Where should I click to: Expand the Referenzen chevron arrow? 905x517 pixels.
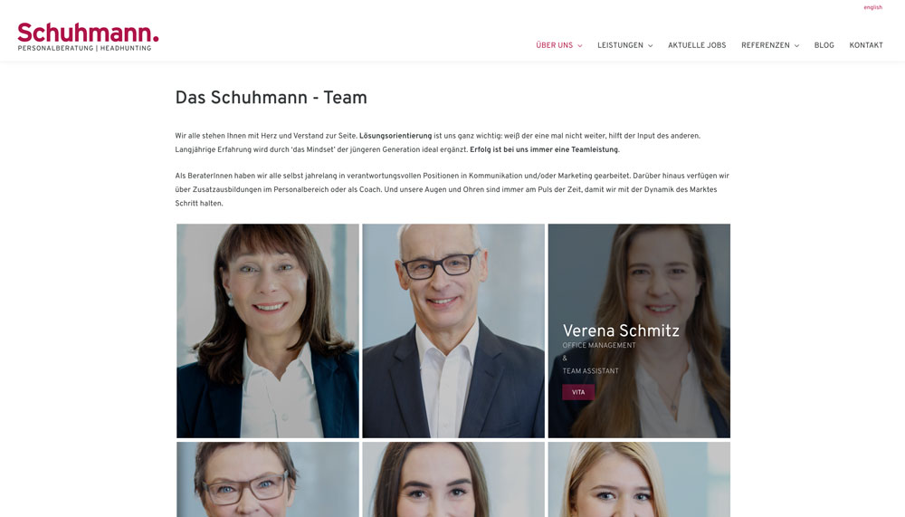click(x=796, y=45)
